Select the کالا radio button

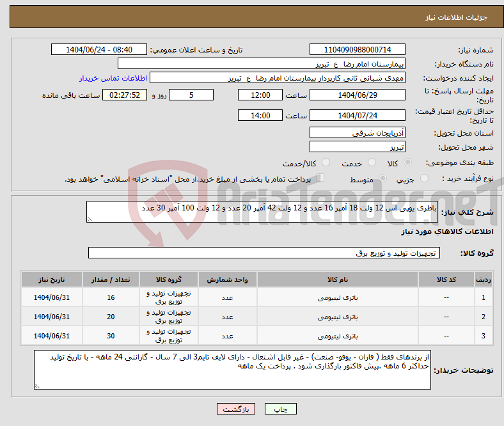tap(408, 163)
